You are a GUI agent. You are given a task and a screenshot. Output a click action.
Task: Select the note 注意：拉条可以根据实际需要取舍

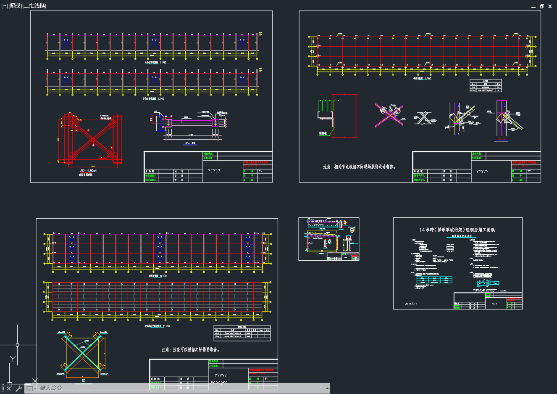tap(191, 349)
